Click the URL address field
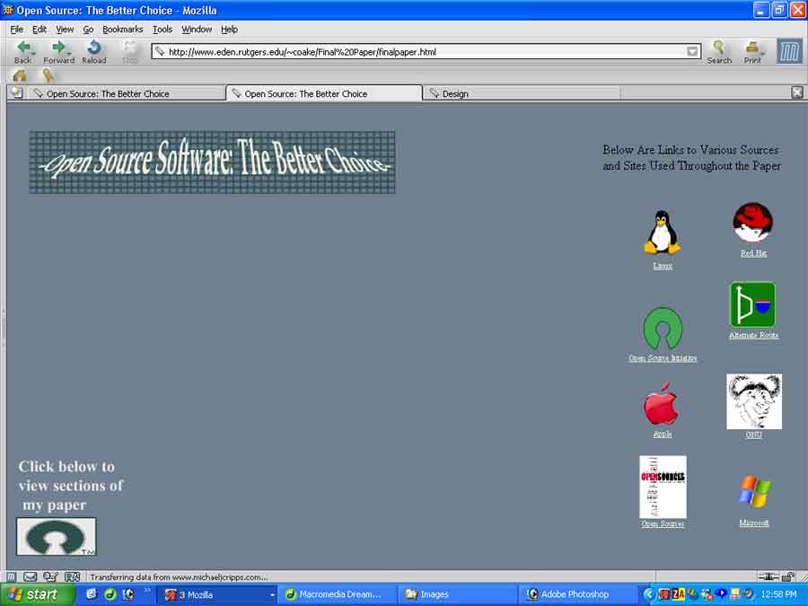 tap(422, 52)
